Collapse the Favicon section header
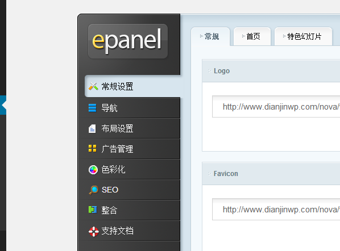 pyautogui.click(x=271, y=174)
